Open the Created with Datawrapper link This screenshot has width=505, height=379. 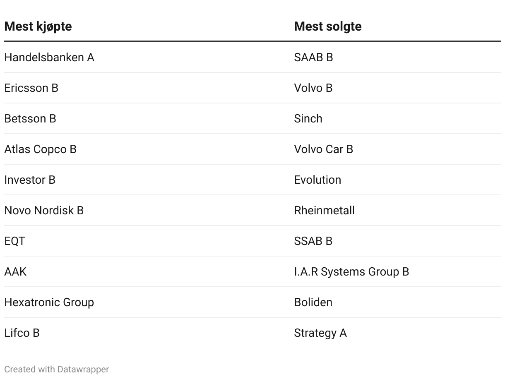(57, 369)
